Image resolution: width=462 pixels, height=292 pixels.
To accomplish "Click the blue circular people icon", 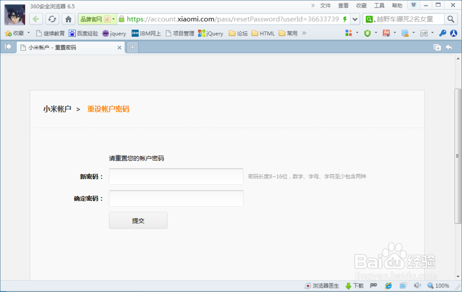I will (454, 33).
